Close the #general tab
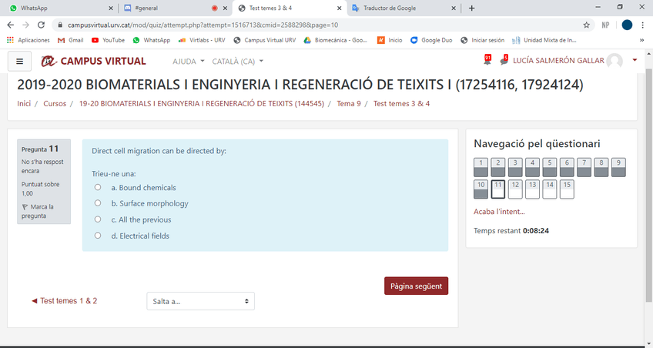This screenshot has width=653, height=348. [225, 8]
